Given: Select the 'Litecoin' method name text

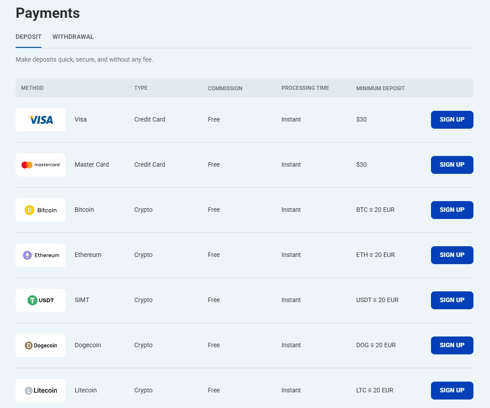Looking at the screenshot, I should (x=86, y=390).
